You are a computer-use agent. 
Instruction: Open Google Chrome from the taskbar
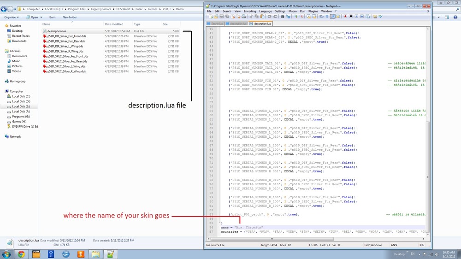coord(21,254)
